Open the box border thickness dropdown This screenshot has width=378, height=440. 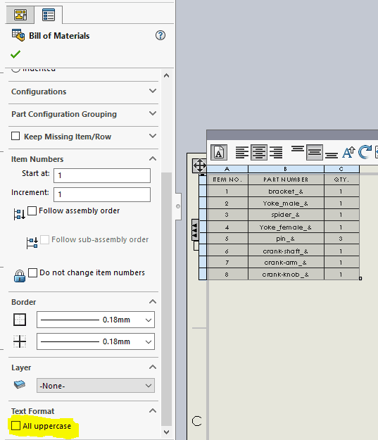click(96, 320)
